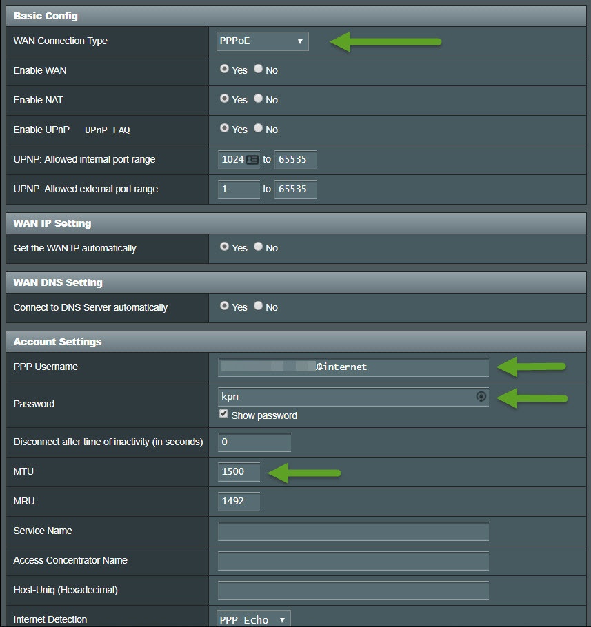Click the PPP Username input field
The height and width of the screenshot is (627, 591).
pos(353,367)
